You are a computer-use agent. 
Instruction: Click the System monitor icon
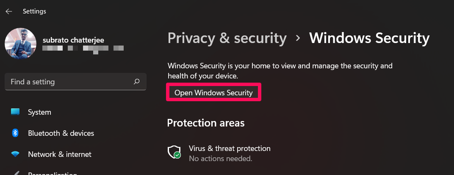pyautogui.click(x=16, y=112)
